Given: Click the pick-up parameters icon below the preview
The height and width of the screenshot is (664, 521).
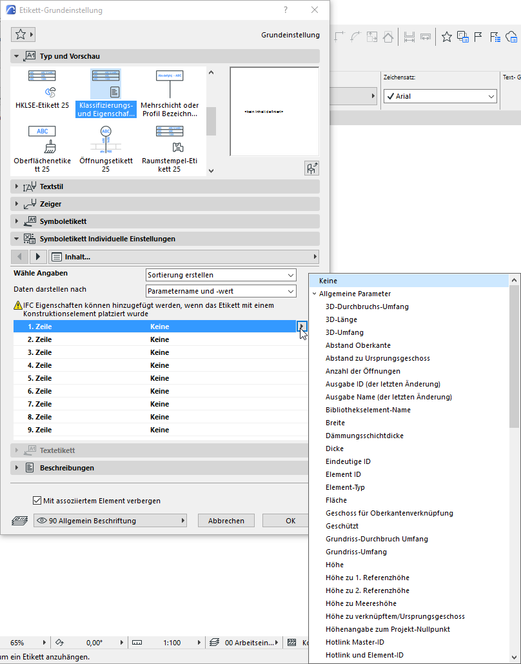Looking at the screenshot, I should click(311, 168).
